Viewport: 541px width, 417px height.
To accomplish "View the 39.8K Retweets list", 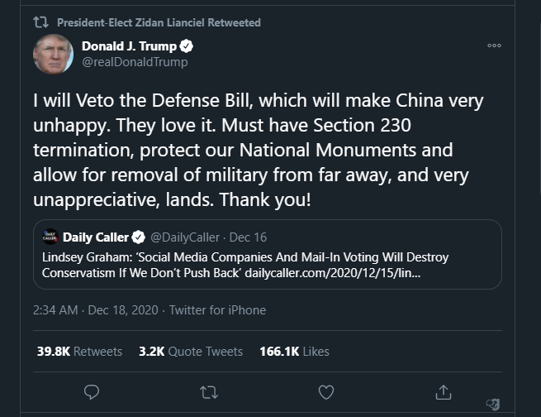I will pyautogui.click(x=79, y=352).
